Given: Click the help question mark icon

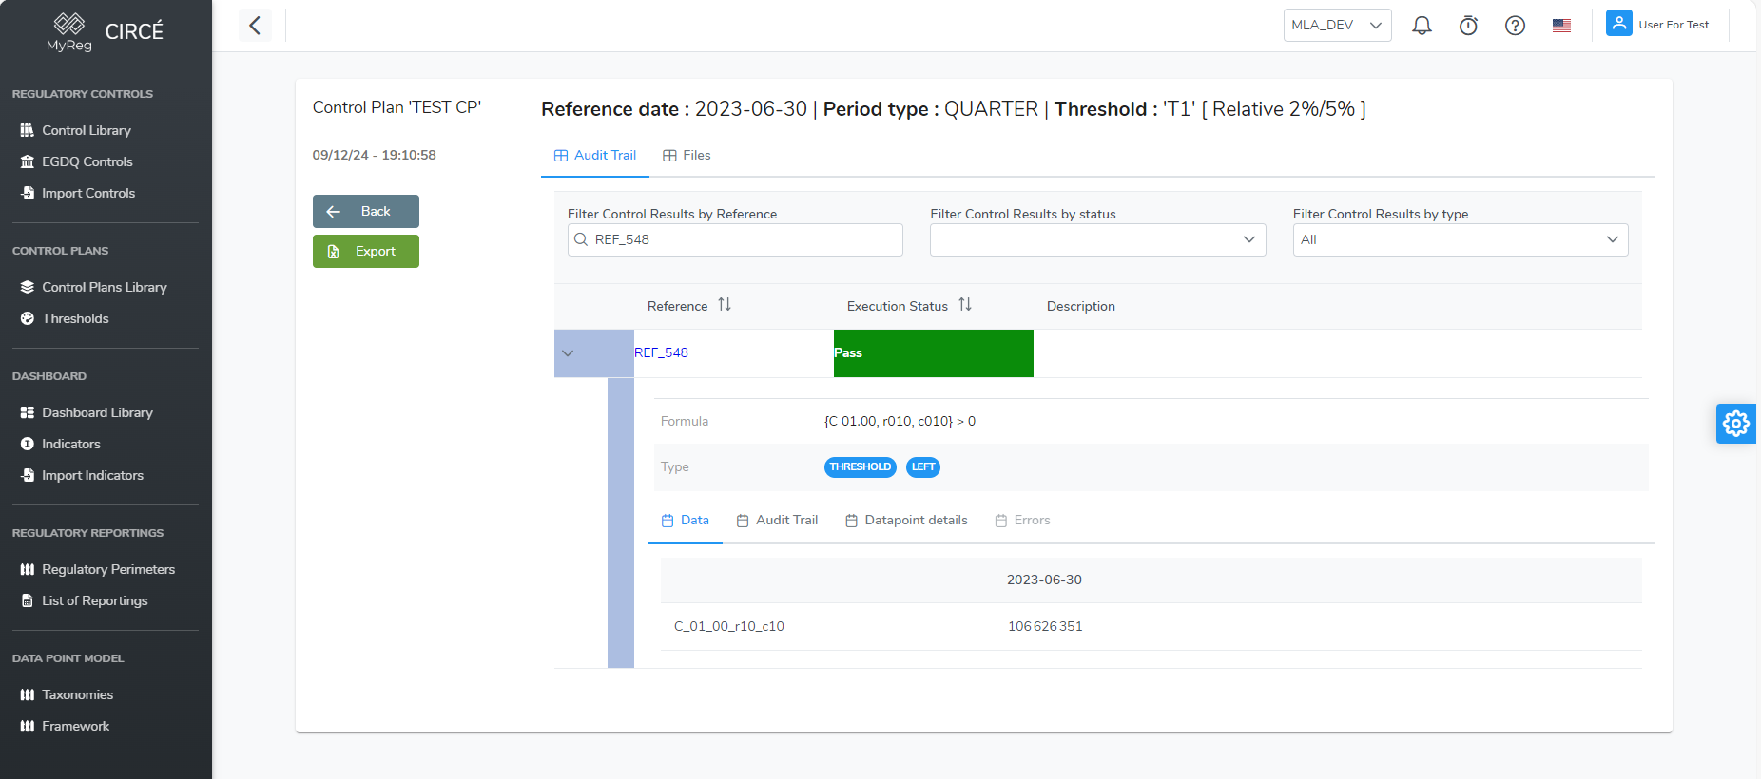Looking at the screenshot, I should pos(1515,26).
